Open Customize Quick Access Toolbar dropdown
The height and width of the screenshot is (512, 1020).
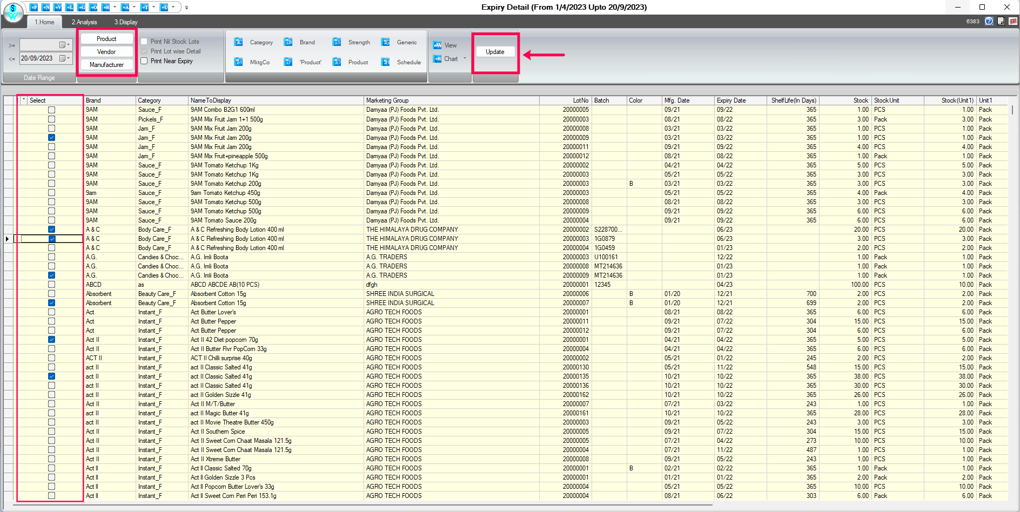coord(186,8)
